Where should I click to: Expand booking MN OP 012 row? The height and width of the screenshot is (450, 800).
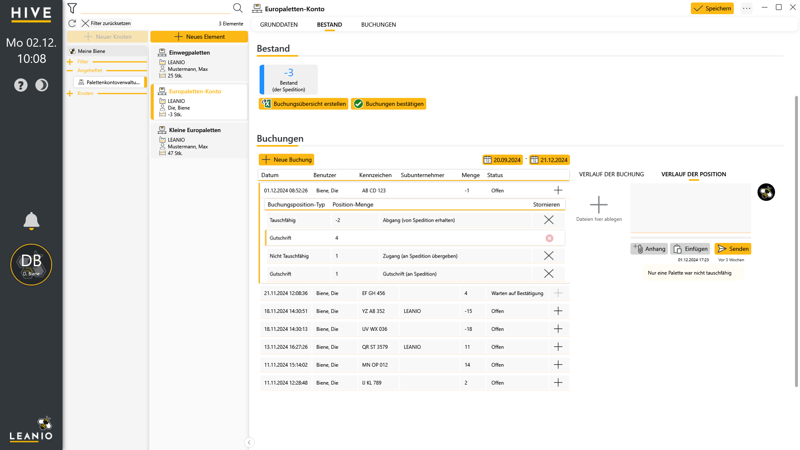pos(558,365)
